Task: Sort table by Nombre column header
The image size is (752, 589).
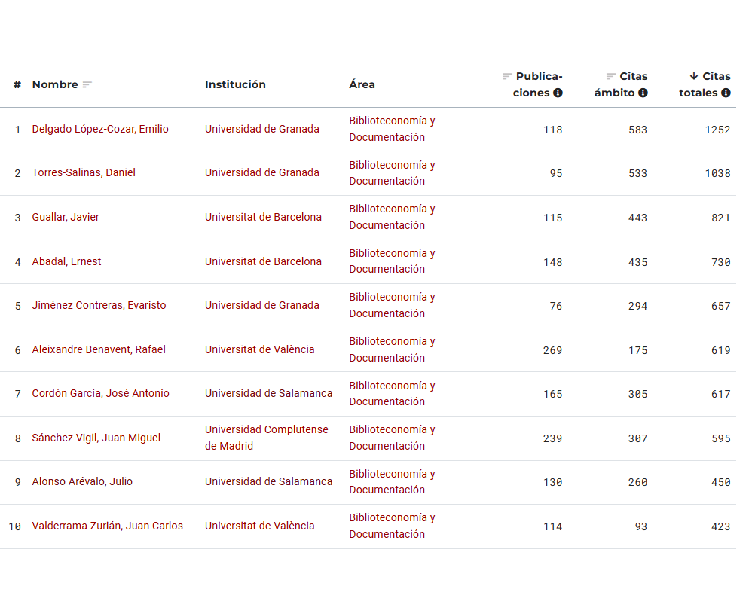Action: 55,85
